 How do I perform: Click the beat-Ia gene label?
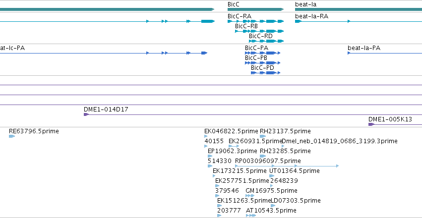tap(306, 4)
